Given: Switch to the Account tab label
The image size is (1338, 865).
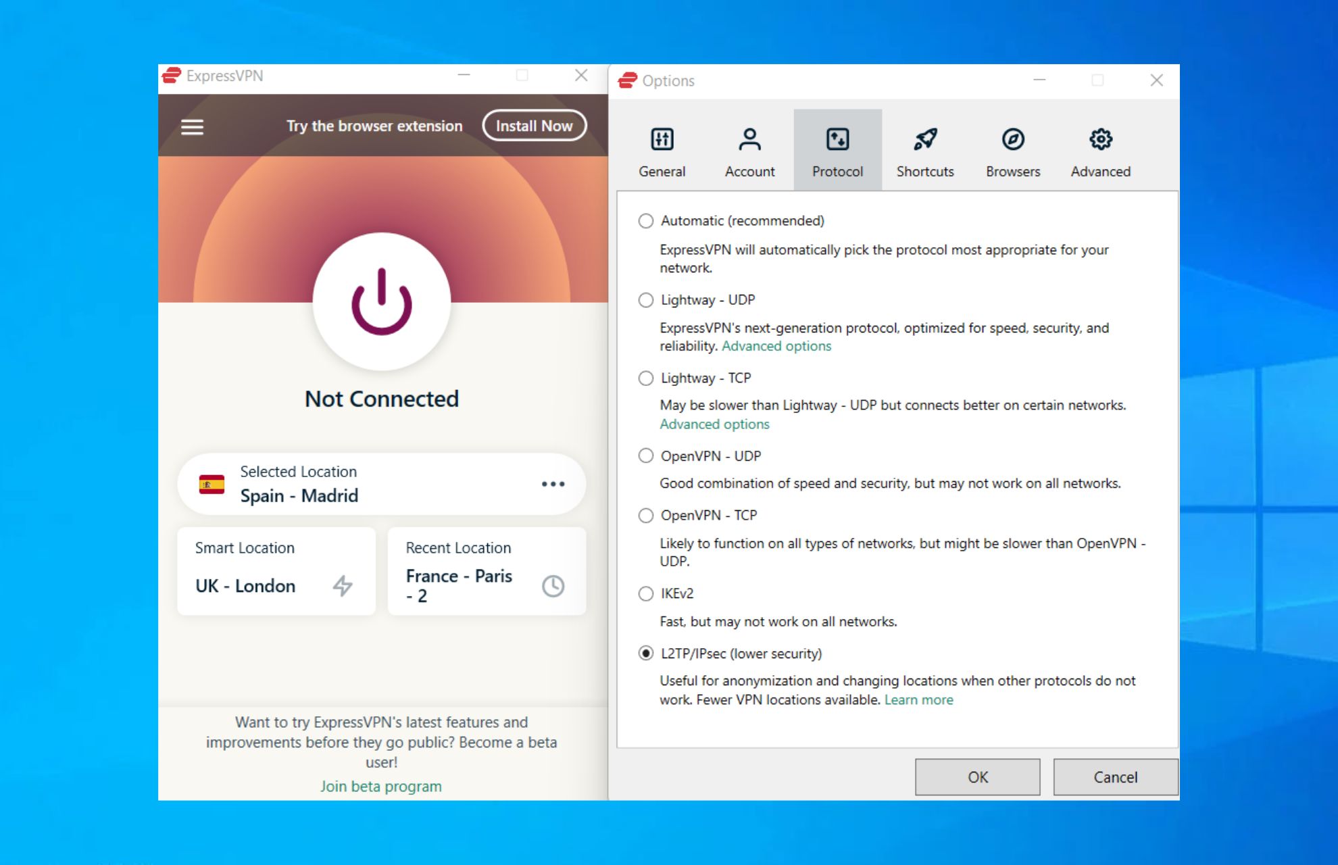Looking at the screenshot, I should (x=750, y=172).
